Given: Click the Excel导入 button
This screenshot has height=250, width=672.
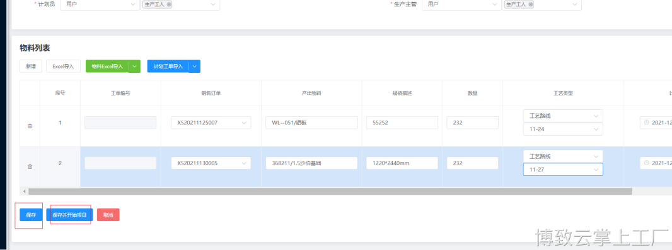Looking at the screenshot, I should click(x=64, y=66).
